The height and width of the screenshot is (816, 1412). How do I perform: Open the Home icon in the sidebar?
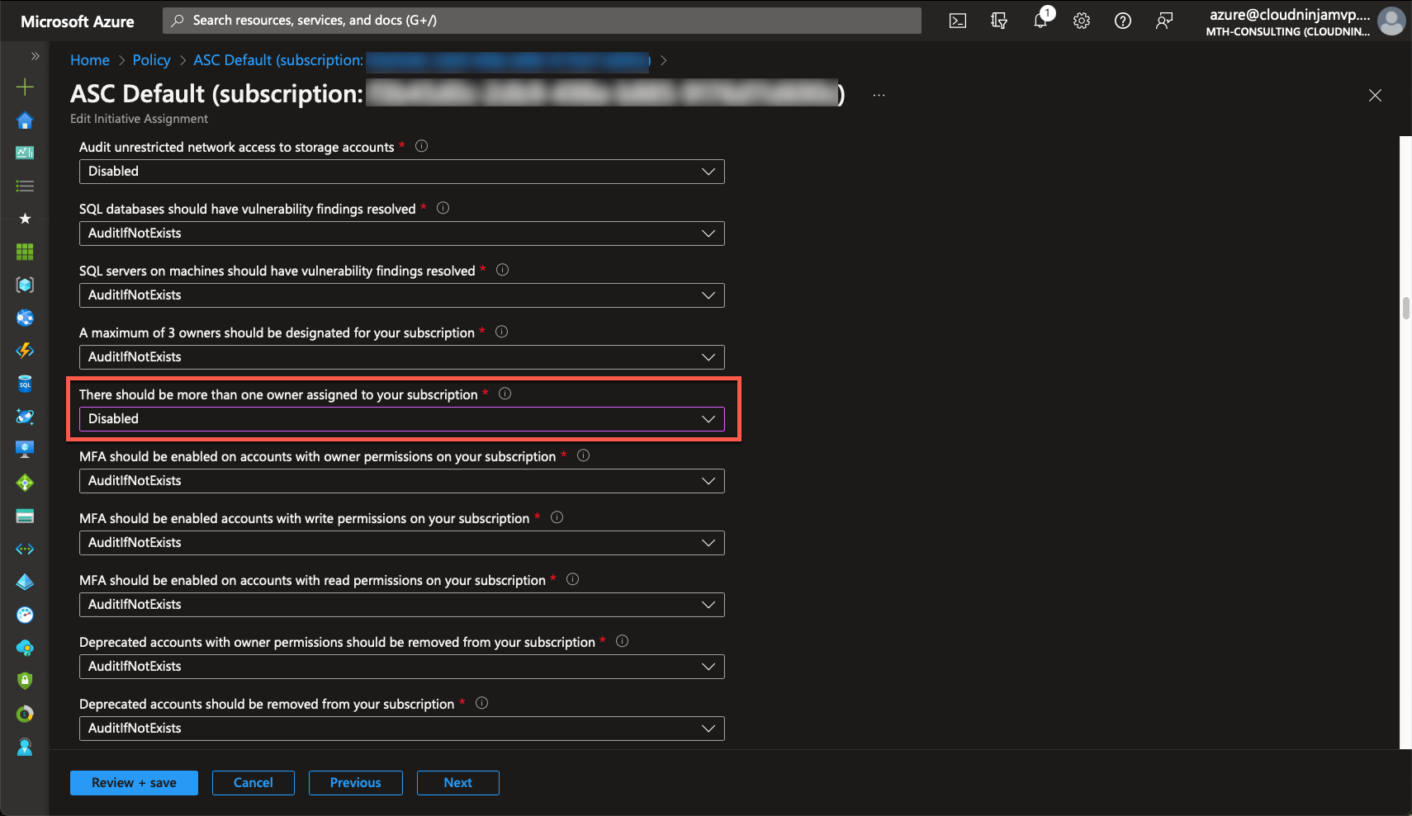click(x=25, y=120)
